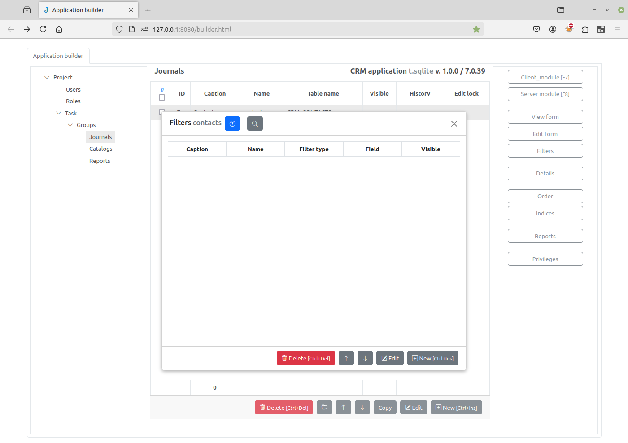
Task: Toggle the select-all checkbox in Journals header
Action: coord(162,97)
